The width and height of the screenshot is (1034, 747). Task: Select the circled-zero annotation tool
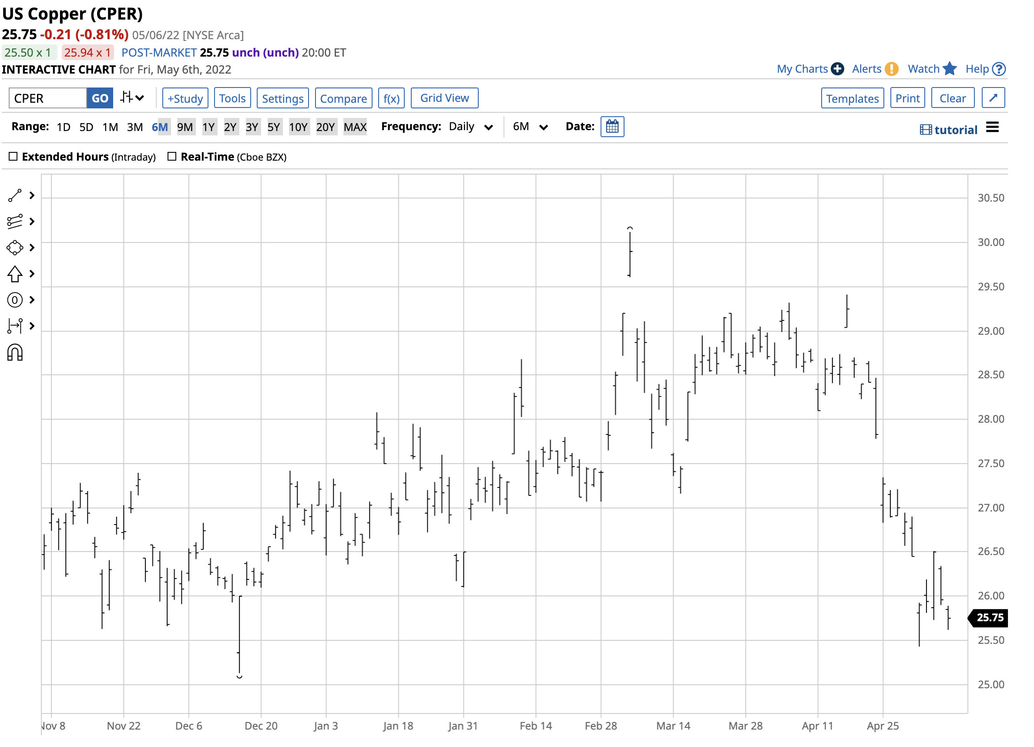coord(15,300)
